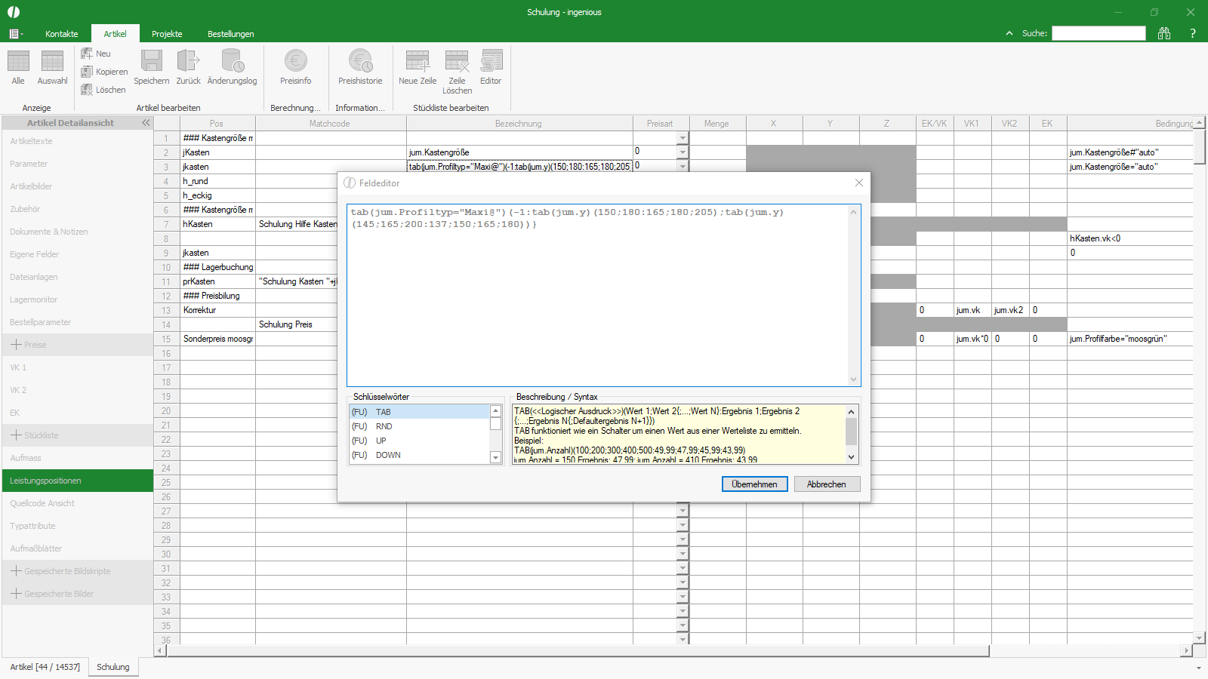Open the Änderungslog

(x=232, y=67)
